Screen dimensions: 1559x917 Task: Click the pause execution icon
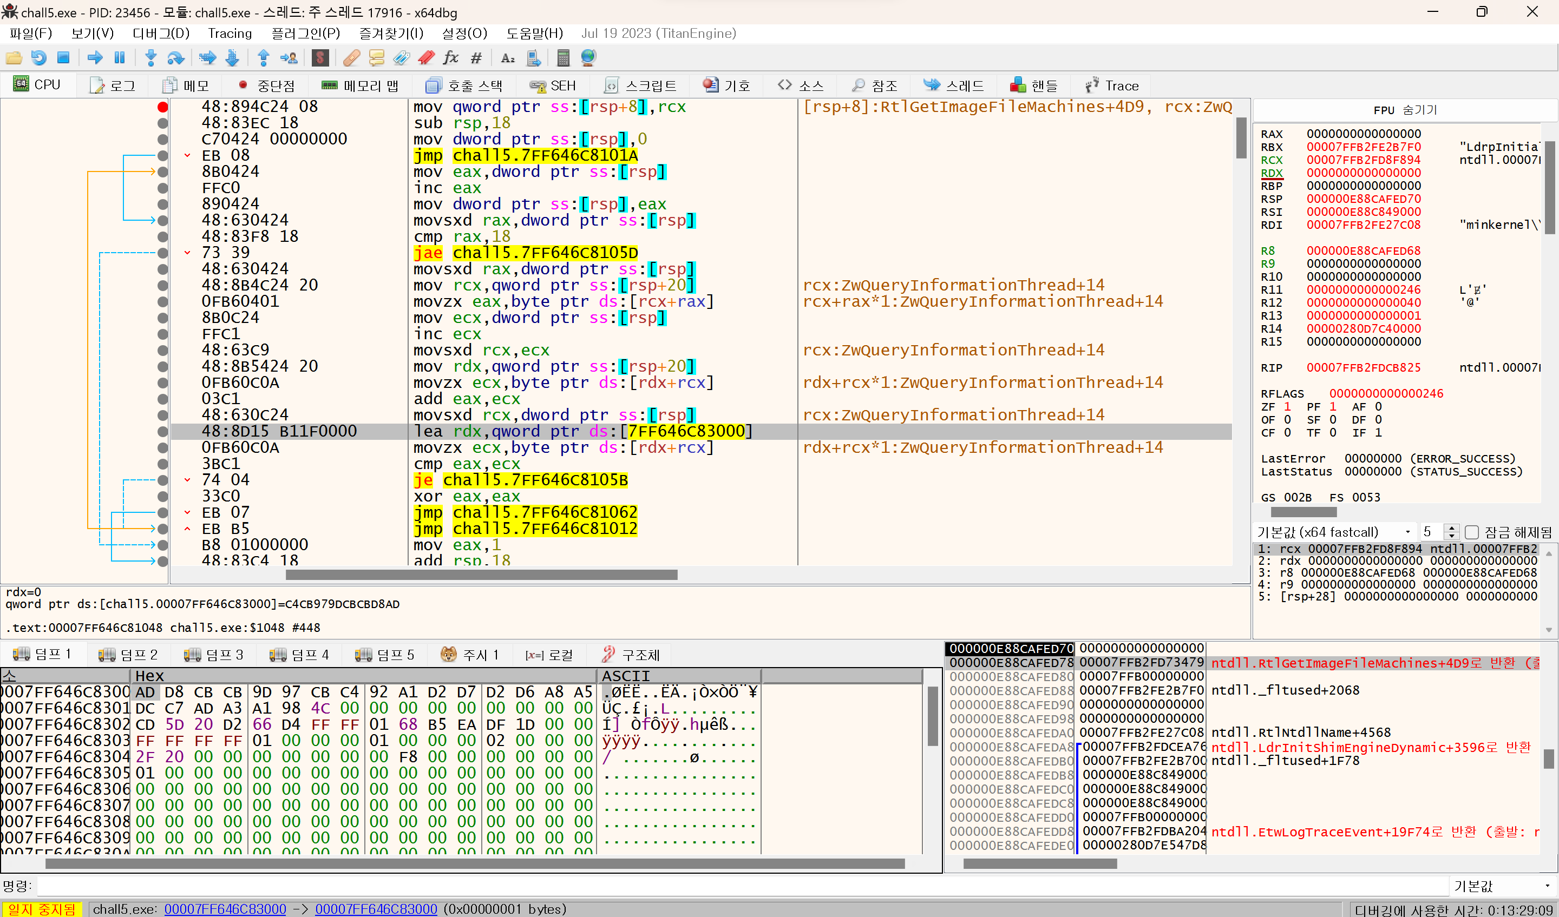tap(120, 58)
